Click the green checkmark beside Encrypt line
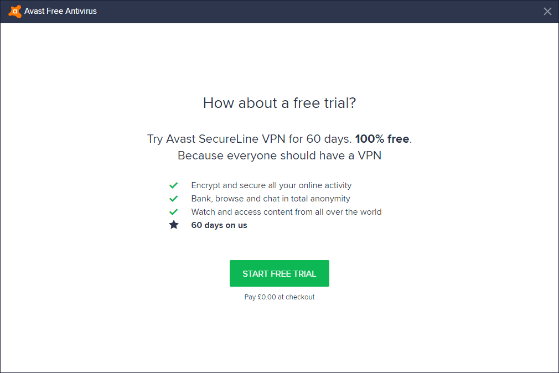559x373 pixels. (x=174, y=185)
